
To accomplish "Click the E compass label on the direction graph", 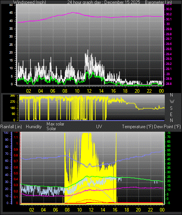I will click(x=171, y=115).
